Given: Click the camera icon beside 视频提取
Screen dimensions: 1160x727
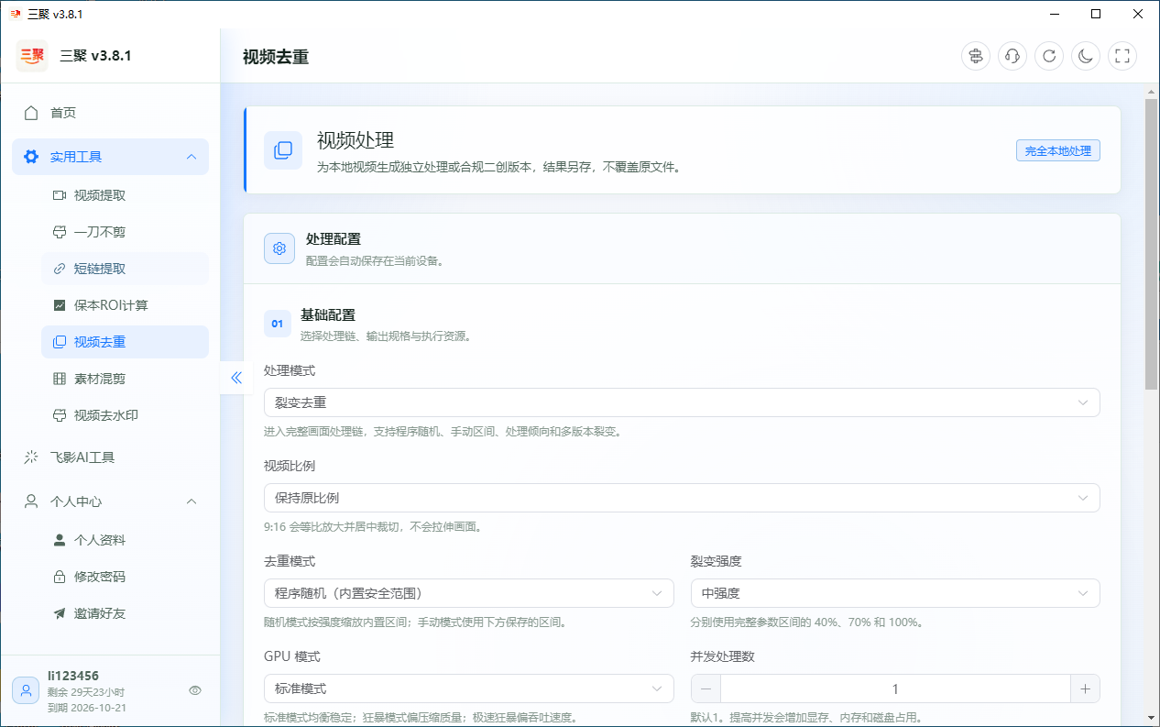Looking at the screenshot, I should 60,195.
